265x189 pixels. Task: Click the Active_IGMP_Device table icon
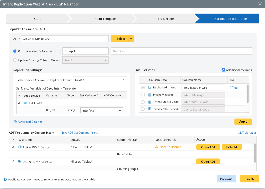point(20,147)
